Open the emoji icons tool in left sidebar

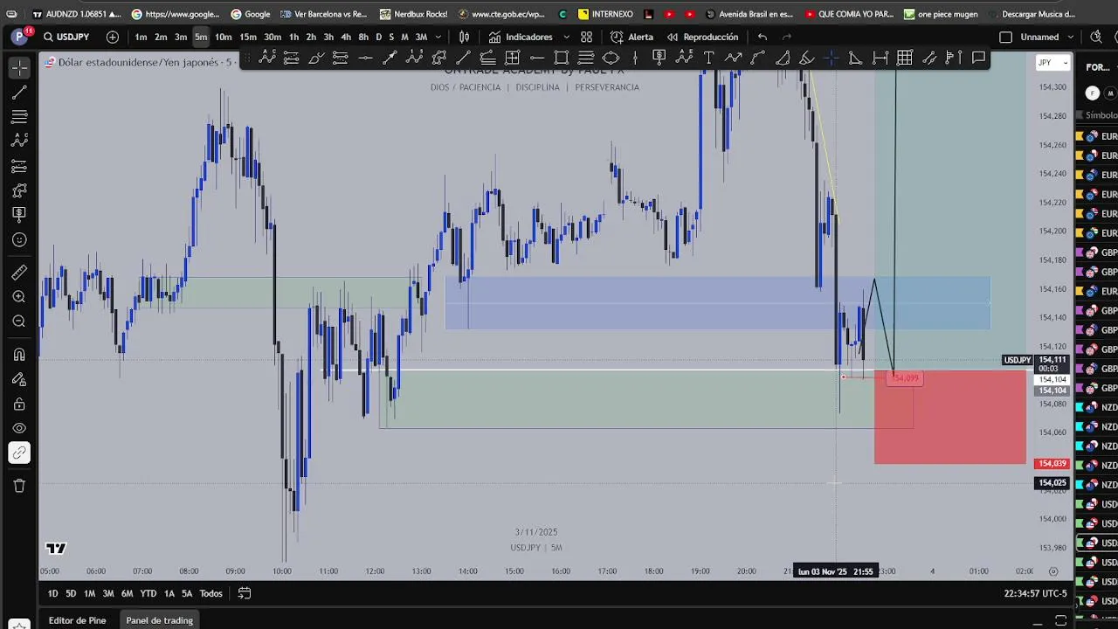point(19,239)
